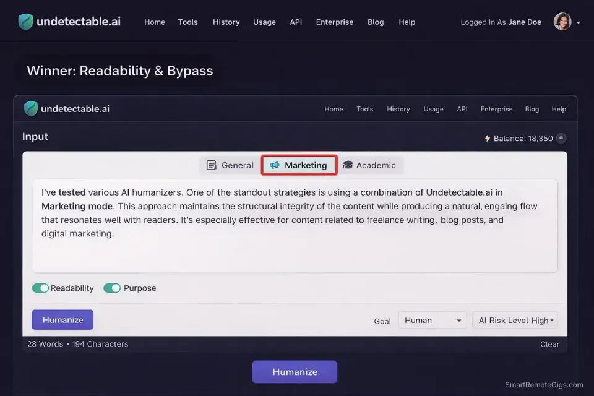Disable the Purpose toggle
Screen dimensions: 594x396
click(113, 288)
